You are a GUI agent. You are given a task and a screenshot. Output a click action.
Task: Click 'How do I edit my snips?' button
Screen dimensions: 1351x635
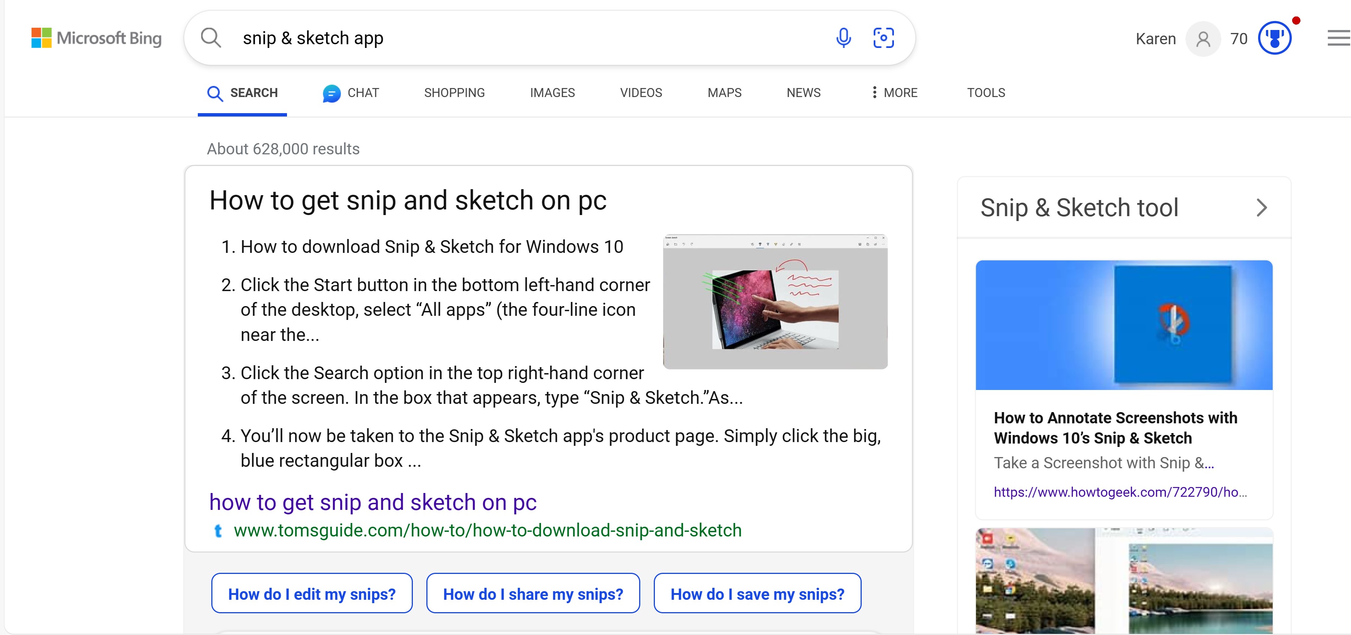point(312,593)
